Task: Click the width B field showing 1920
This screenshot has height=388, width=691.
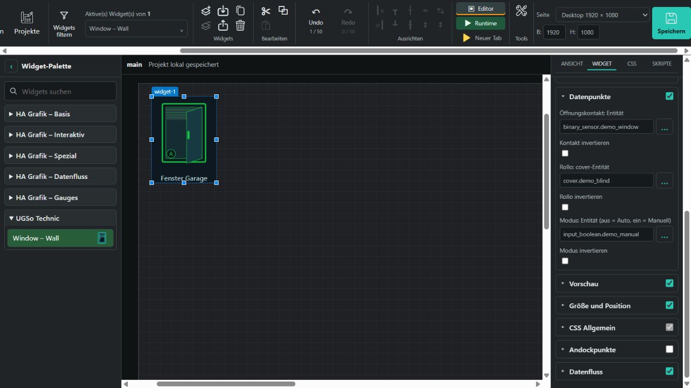Action: [554, 32]
